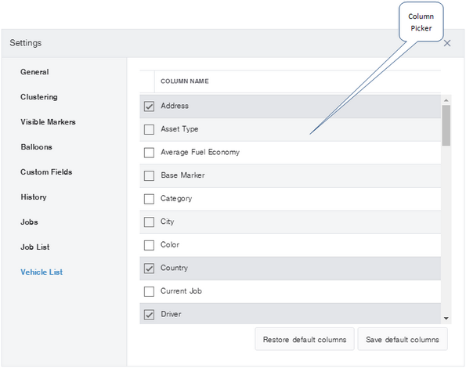Select the Job List section
The image size is (466, 368).
[34, 247]
